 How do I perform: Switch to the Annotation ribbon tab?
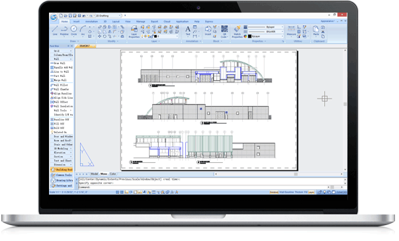tap(91, 22)
